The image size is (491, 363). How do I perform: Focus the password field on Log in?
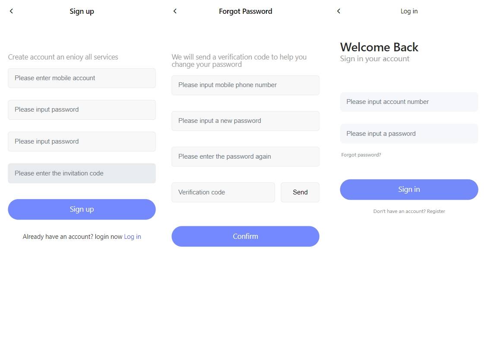[409, 134]
